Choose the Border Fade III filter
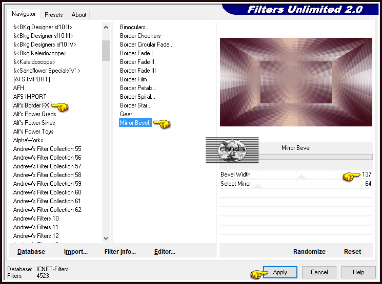The width and height of the screenshot is (382, 284). 138,71
